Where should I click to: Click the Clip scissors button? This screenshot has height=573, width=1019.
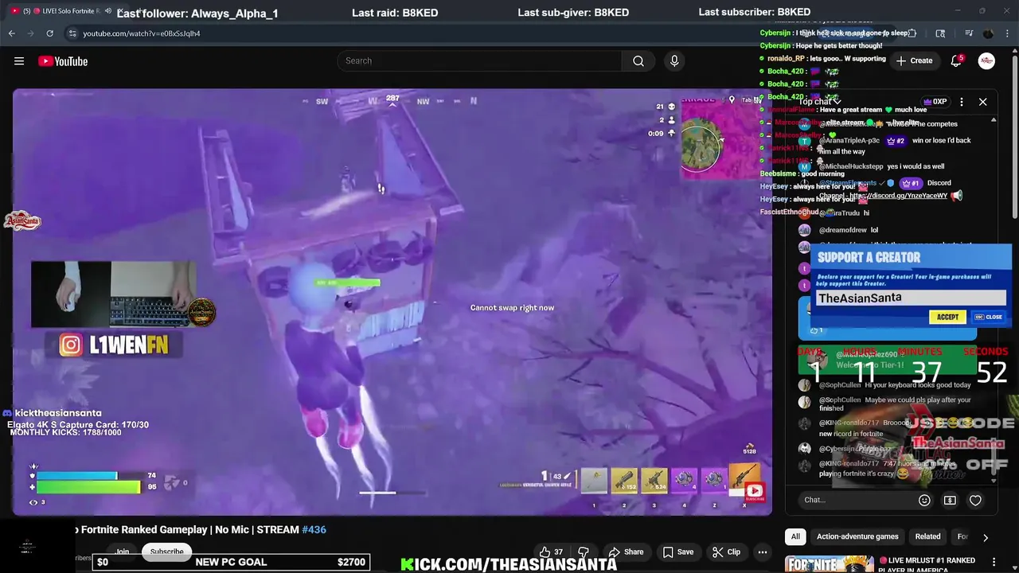726,552
